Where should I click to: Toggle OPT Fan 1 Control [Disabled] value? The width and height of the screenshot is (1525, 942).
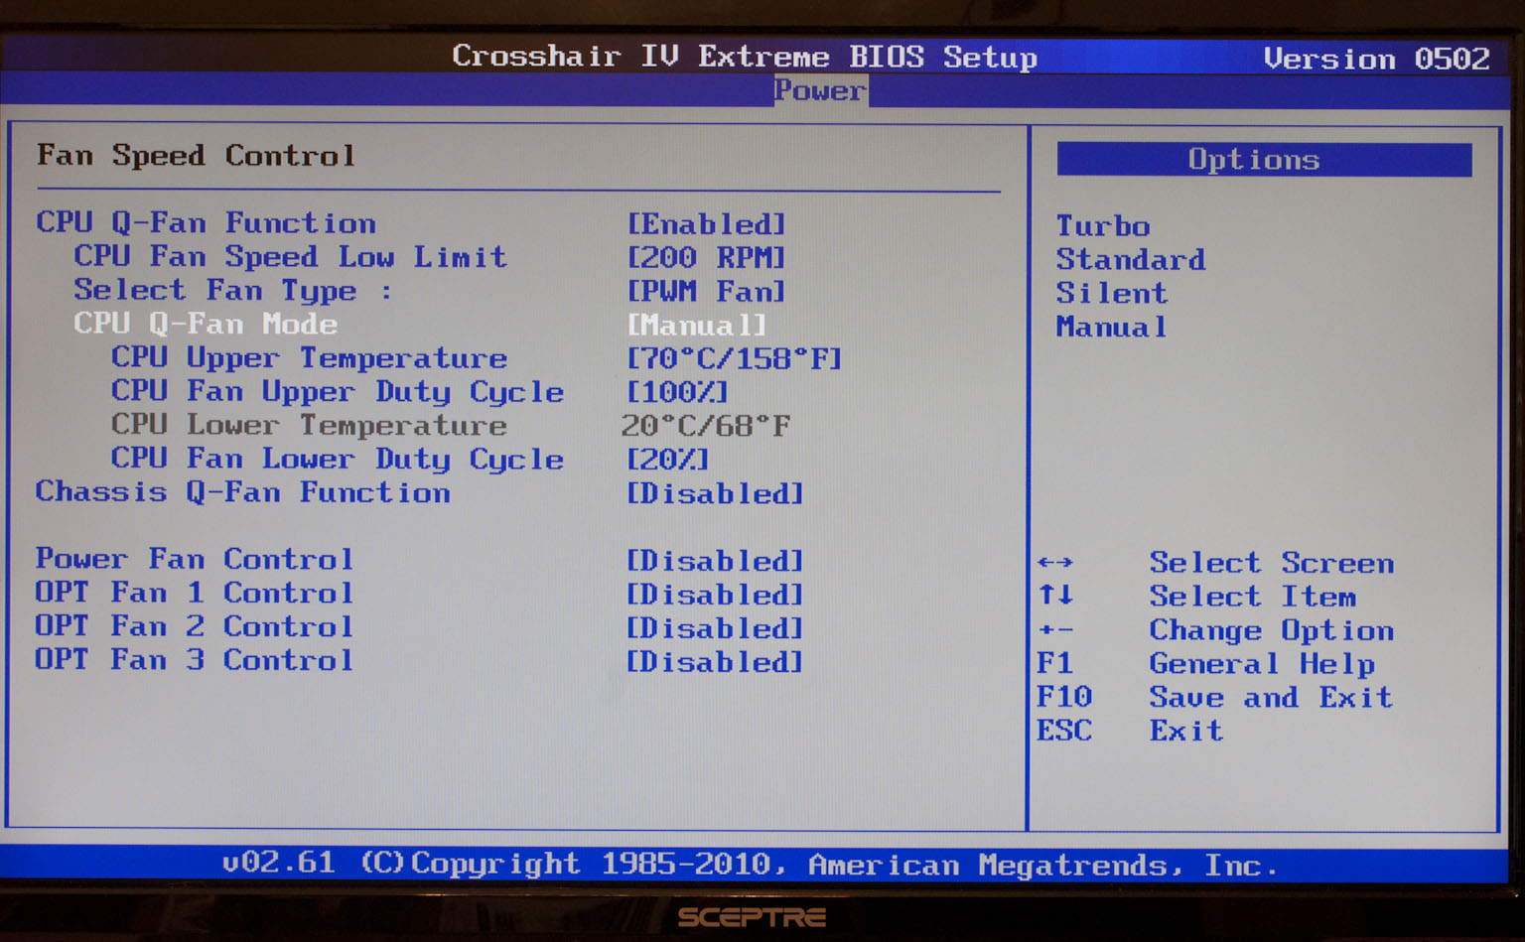click(715, 596)
